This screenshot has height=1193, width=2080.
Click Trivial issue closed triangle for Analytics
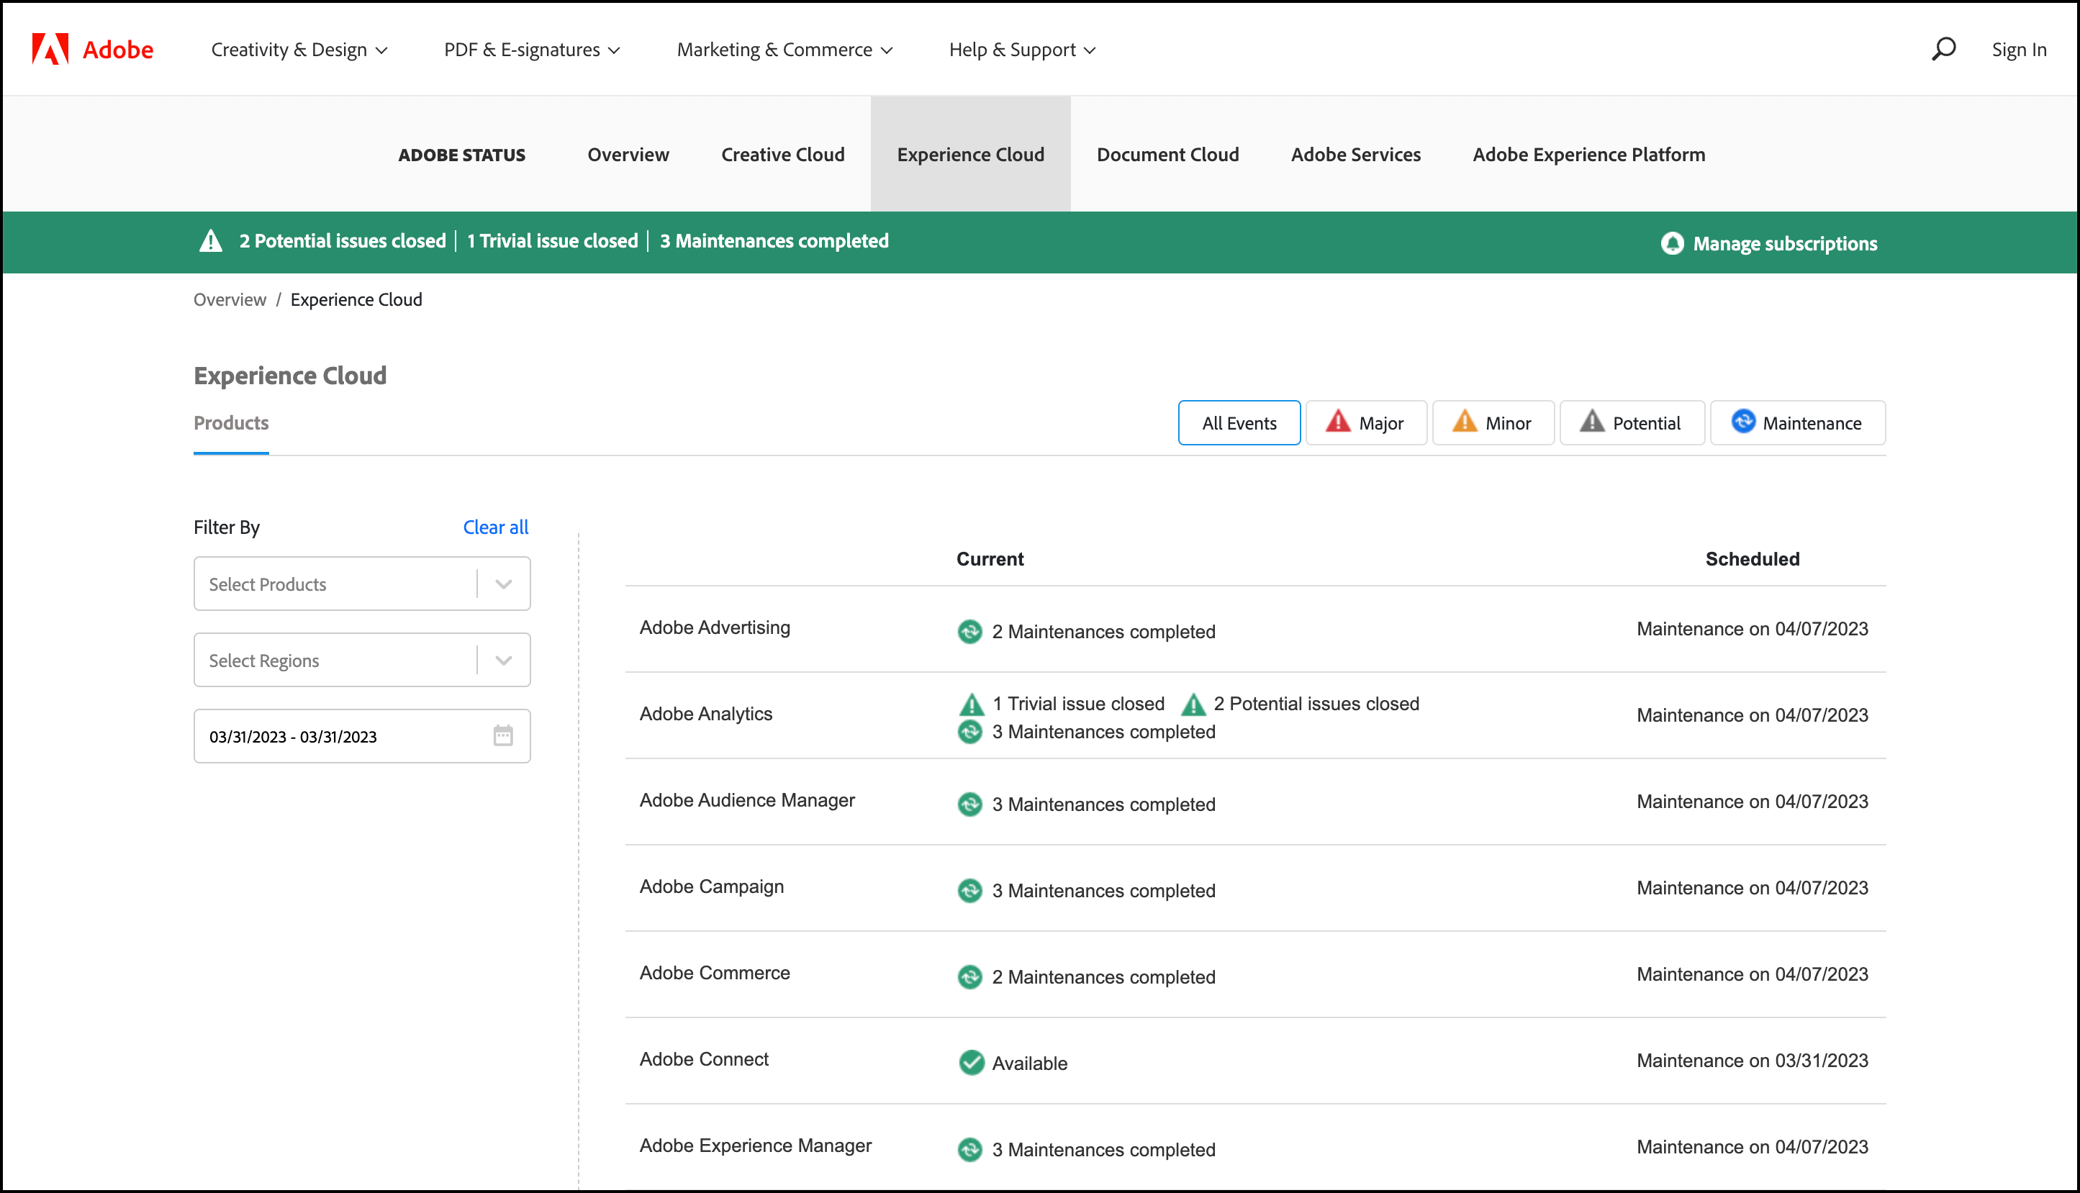coord(971,704)
